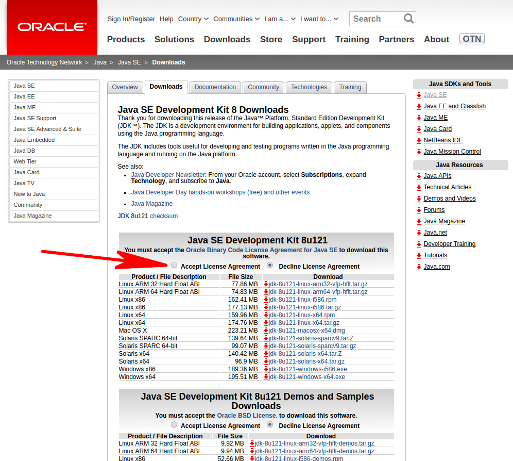The width and height of the screenshot is (513, 461).
Task: Open the Partners menu item
Action: pyautogui.click(x=397, y=39)
